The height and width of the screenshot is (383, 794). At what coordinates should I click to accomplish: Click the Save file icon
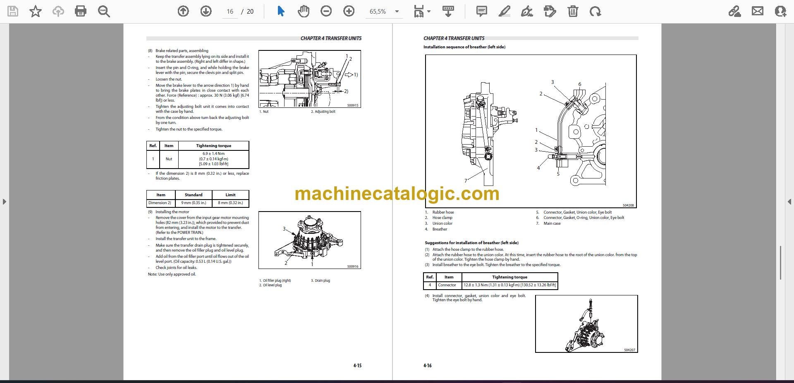coord(13,11)
